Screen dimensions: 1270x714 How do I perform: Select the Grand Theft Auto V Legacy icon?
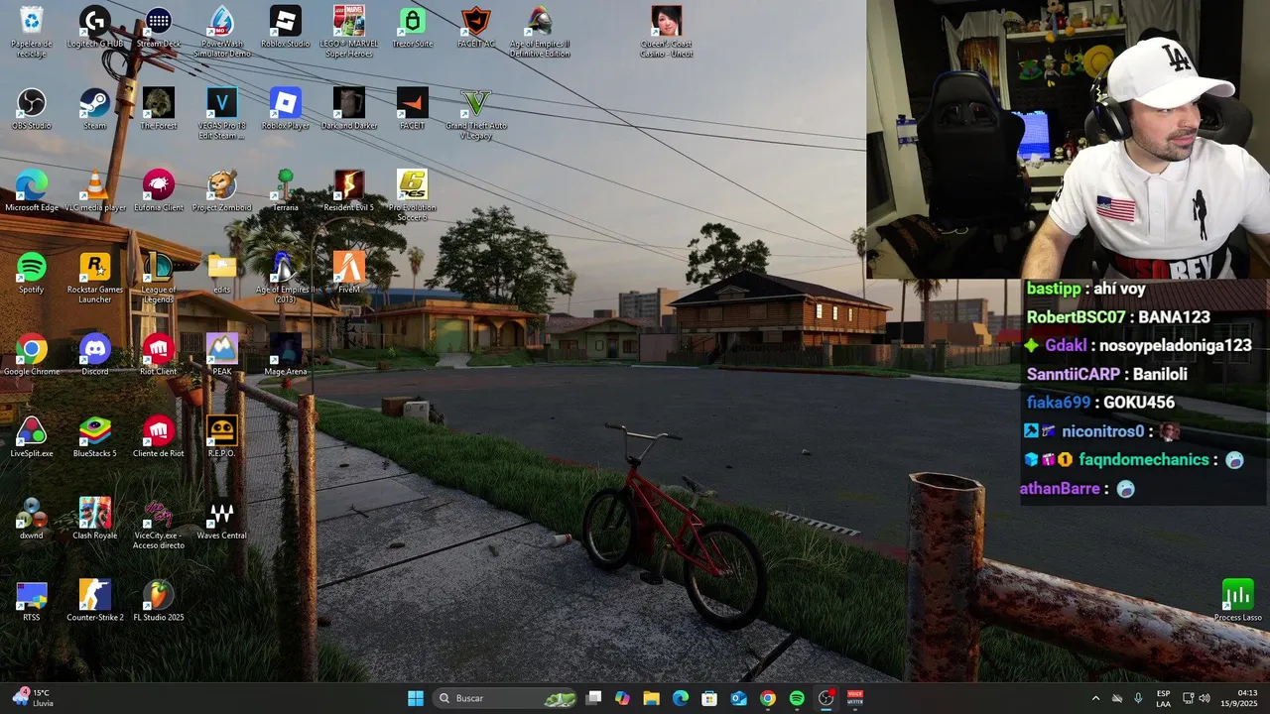point(476,113)
